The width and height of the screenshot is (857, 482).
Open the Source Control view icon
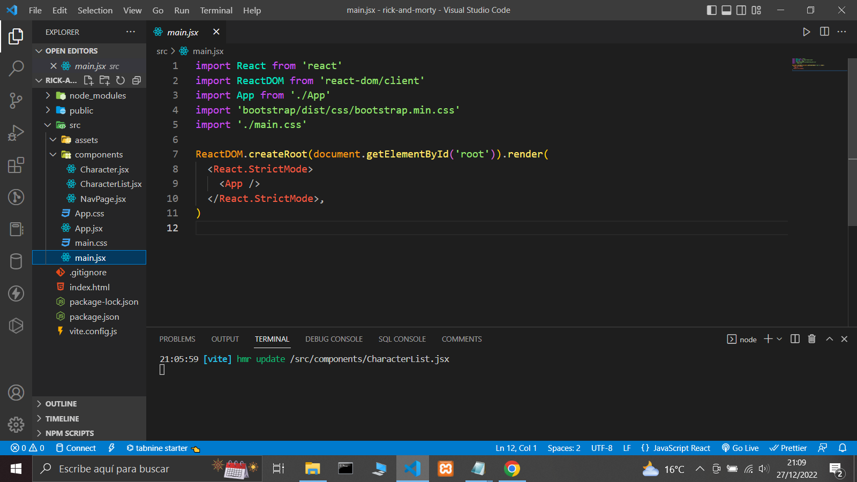pos(16,100)
